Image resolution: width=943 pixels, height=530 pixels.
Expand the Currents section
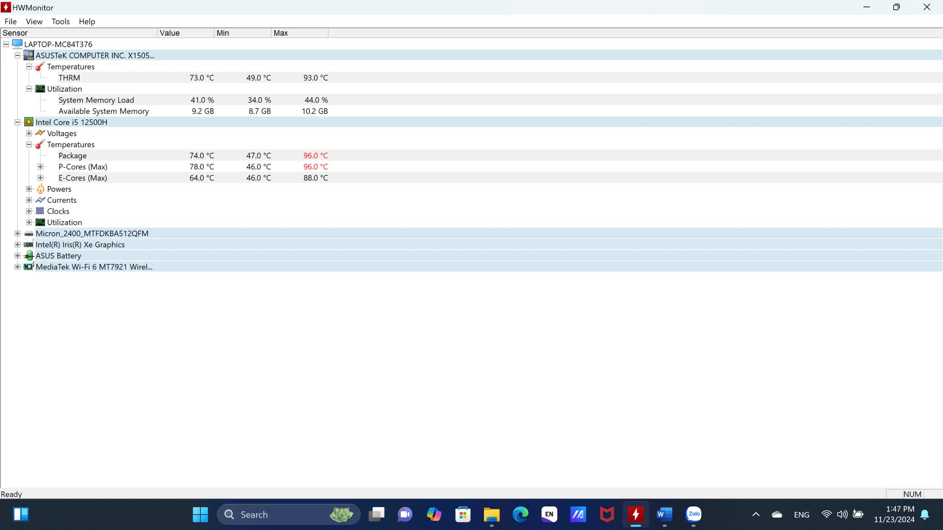pyautogui.click(x=29, y=200)
